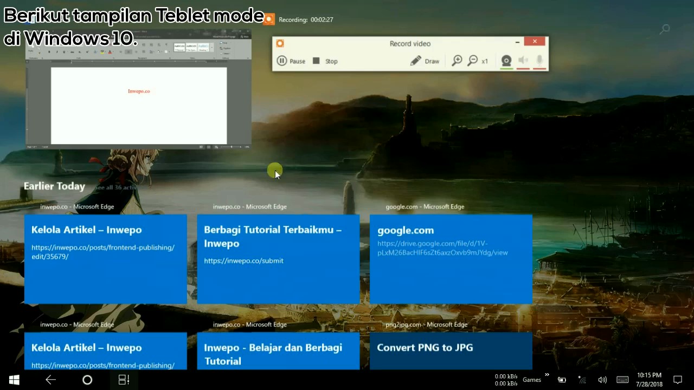
Task: Click the zoom out magnifier icon
Action: pyautogui.click(x=473, y=61)
